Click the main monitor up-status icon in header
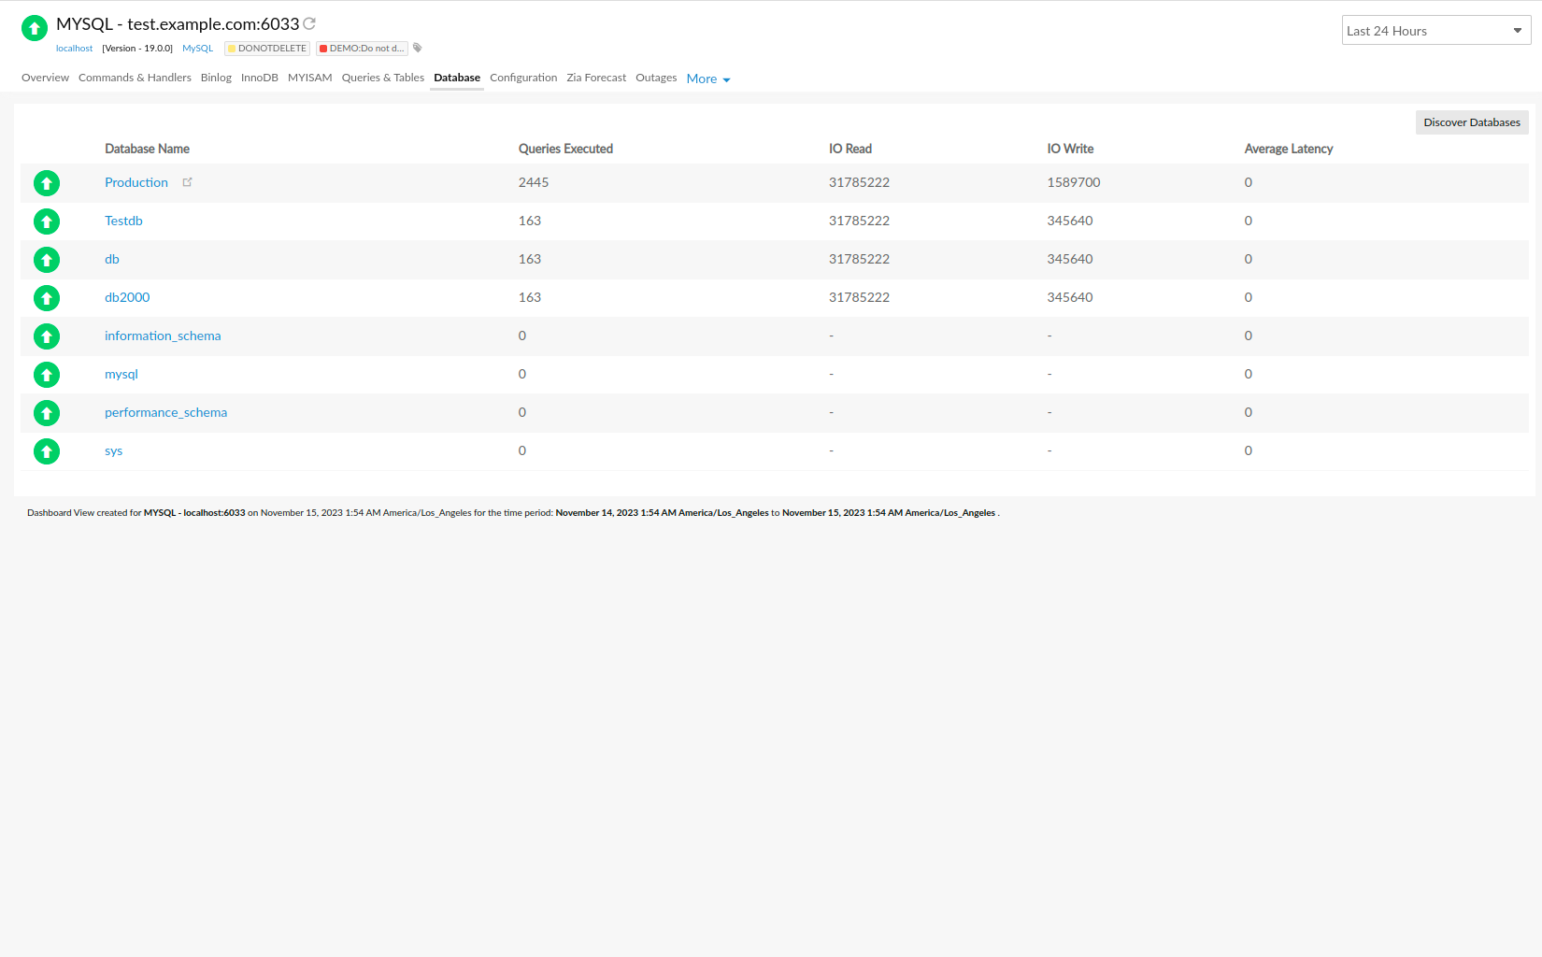Viewport: 1542px width, 957px height. [x=35, y=28]
